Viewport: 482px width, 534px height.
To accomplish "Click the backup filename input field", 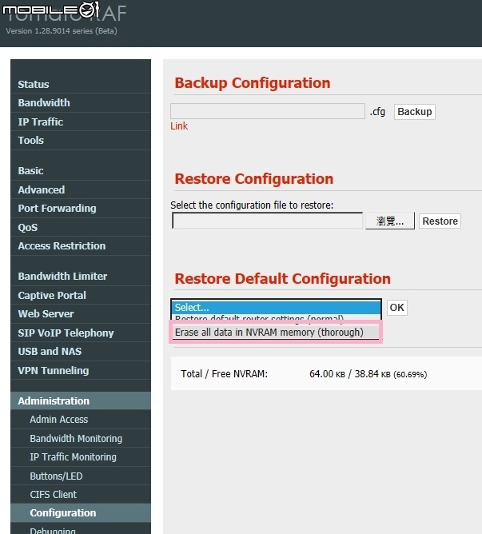I will 268,112.
